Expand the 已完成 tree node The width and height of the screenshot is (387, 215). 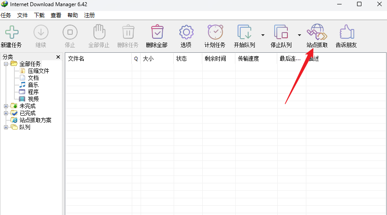pyautogui.click(x=6, y=113)
